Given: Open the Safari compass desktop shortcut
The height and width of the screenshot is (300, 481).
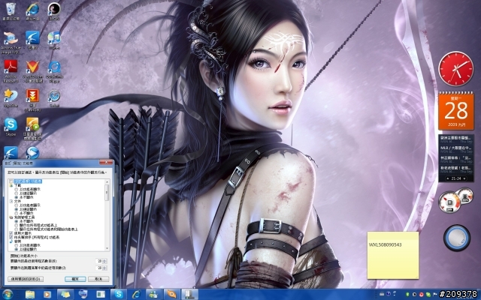Looking at the screenshot, I should pyautogui.click(x=54, y=98).
